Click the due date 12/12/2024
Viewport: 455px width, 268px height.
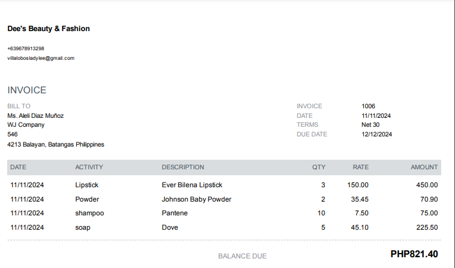point(376,135)
